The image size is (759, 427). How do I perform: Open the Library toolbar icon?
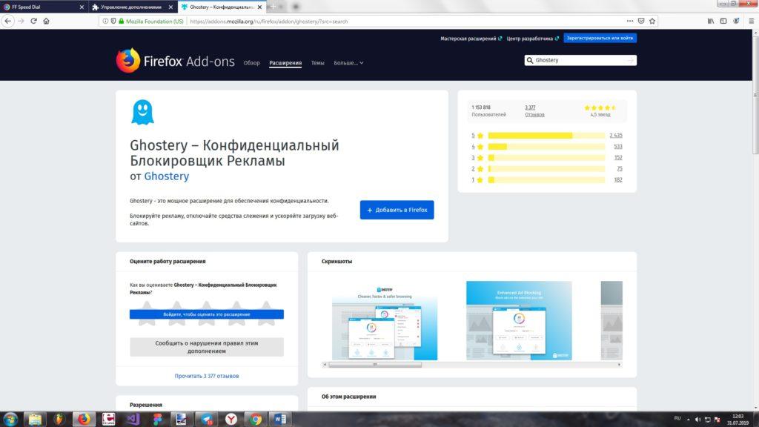click(711, 21)
